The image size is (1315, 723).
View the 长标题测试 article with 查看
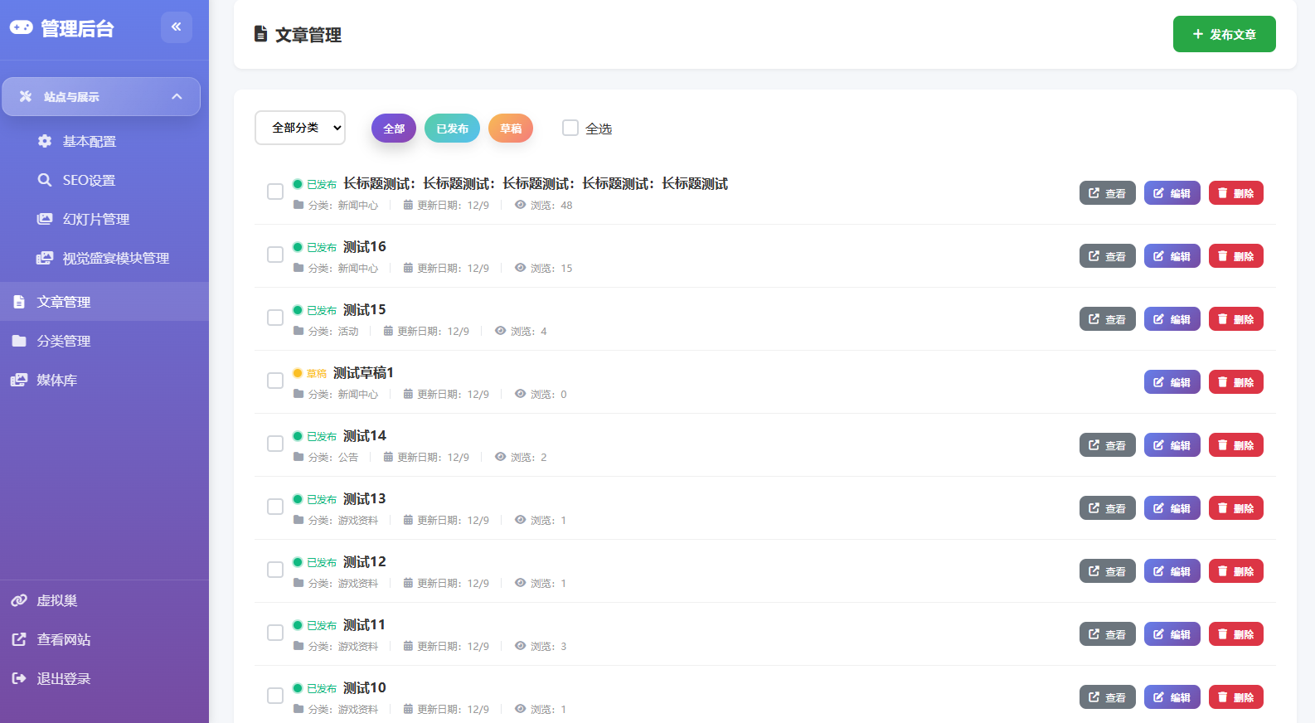1108,193
